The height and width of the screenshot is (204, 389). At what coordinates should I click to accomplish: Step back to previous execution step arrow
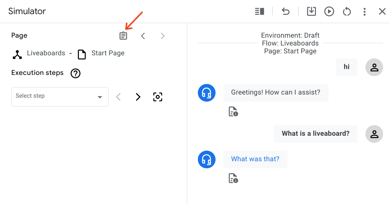(118, 97)
